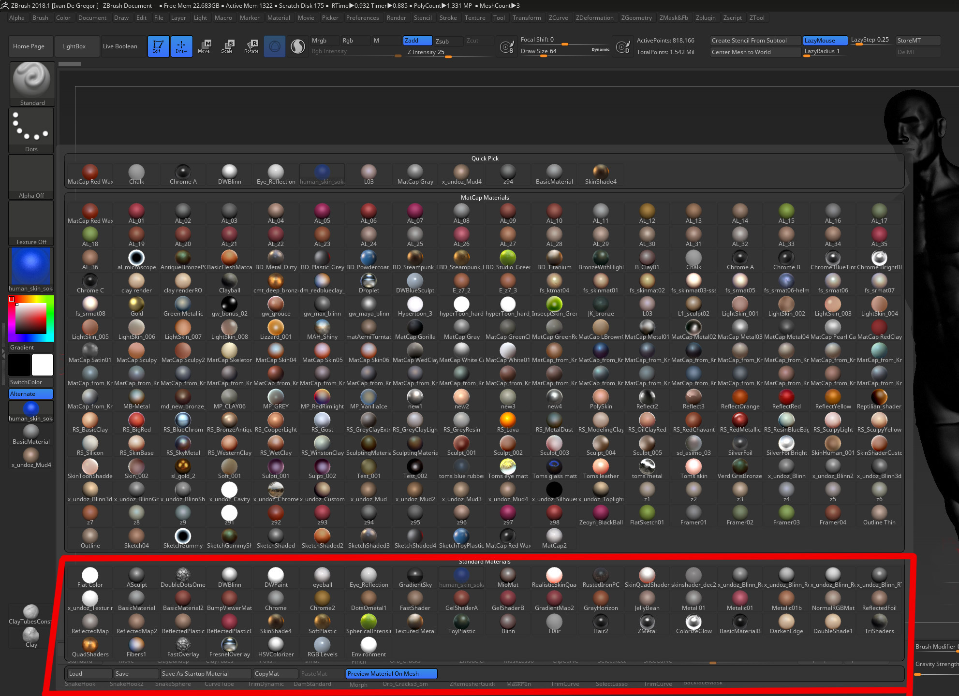Image resolution: width=959 pixels, height=696 pixels.
Task: Open the Material menu
Action: pyautogui.click(x=279, y=18)
